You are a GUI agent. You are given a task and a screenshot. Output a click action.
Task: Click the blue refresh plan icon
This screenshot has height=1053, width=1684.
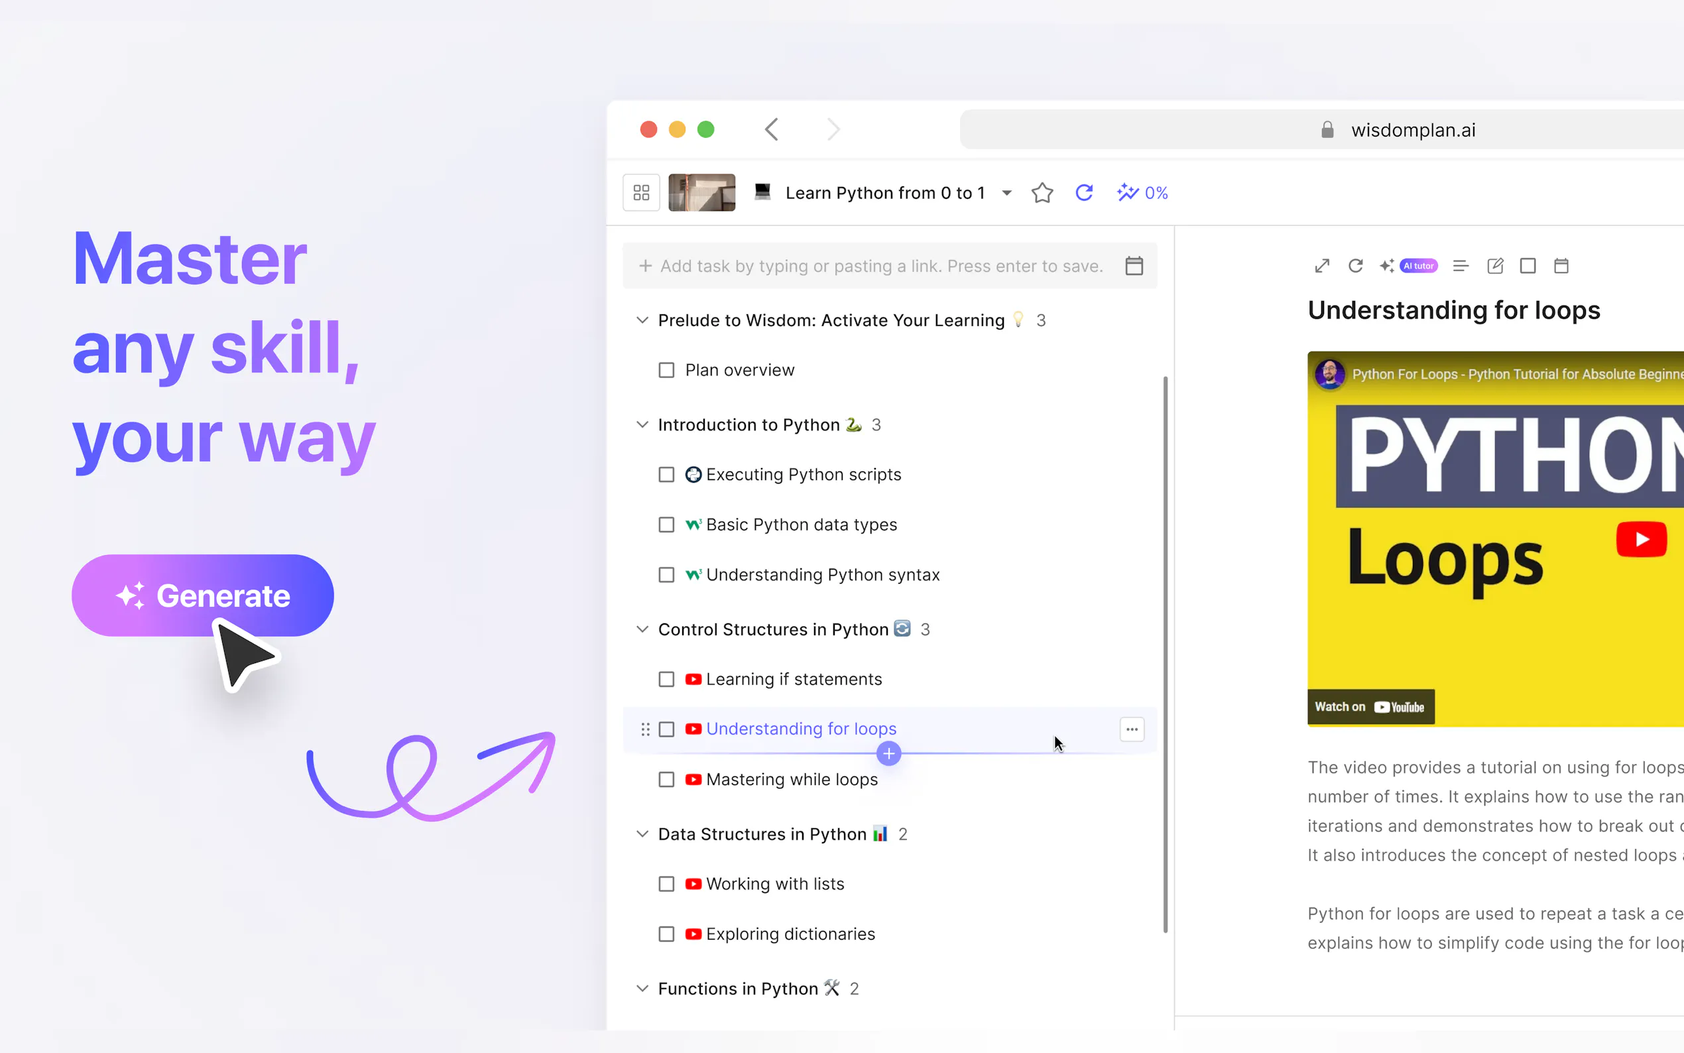tap(1084, 193)
